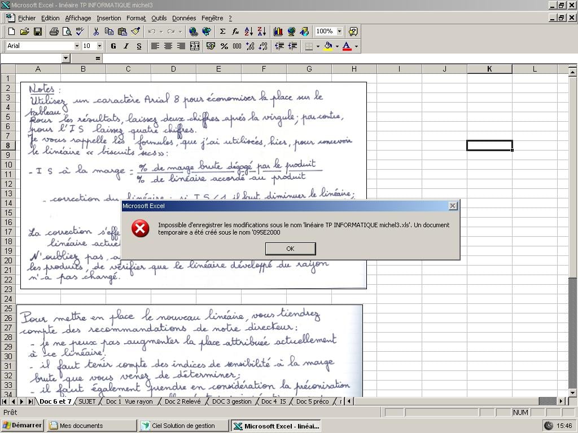The width and height of the screenshot is (578, 433).
Task: Click the Démarrer start button
Action: click(x=22, y=426)
